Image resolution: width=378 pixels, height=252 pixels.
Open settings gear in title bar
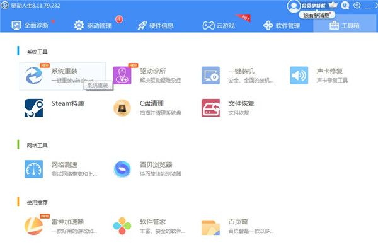(x=357, y=5)
